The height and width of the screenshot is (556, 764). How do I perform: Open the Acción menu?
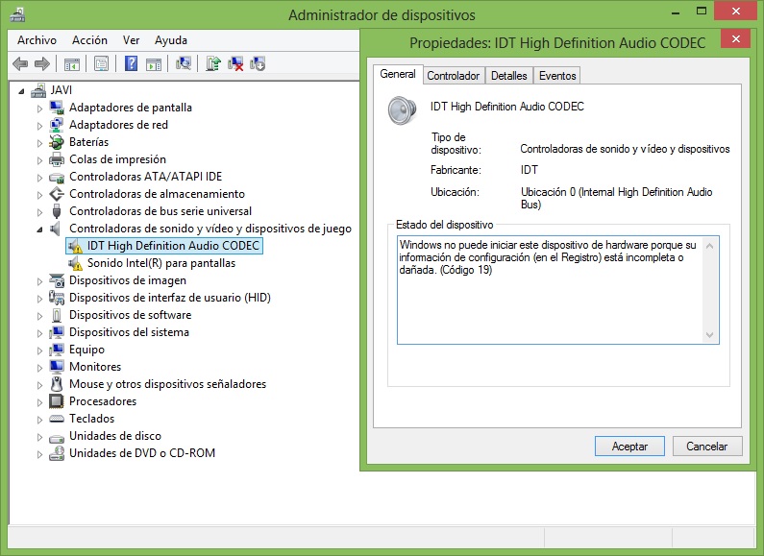(89, 40)
